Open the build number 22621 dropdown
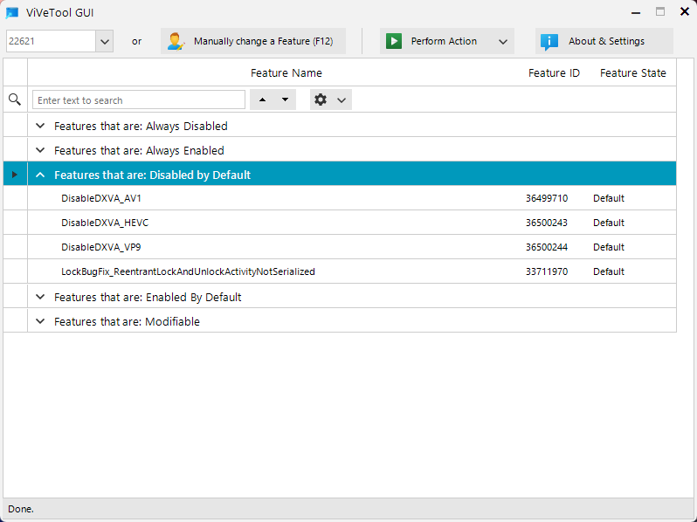The width and height of the screenshot is (697, 522). (105, 41)
